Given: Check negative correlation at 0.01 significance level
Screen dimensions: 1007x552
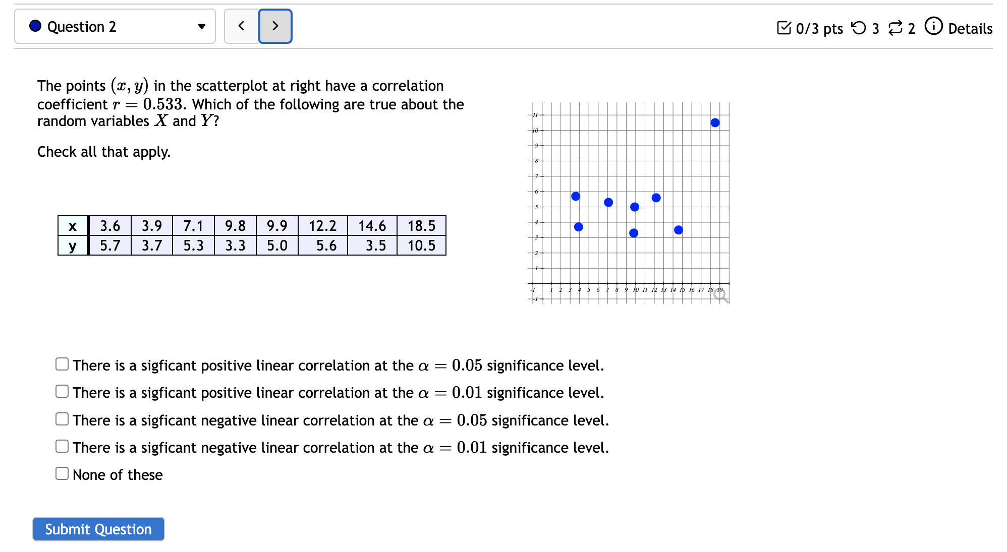Looking at the screenshot, I should (x=62, y=446).
